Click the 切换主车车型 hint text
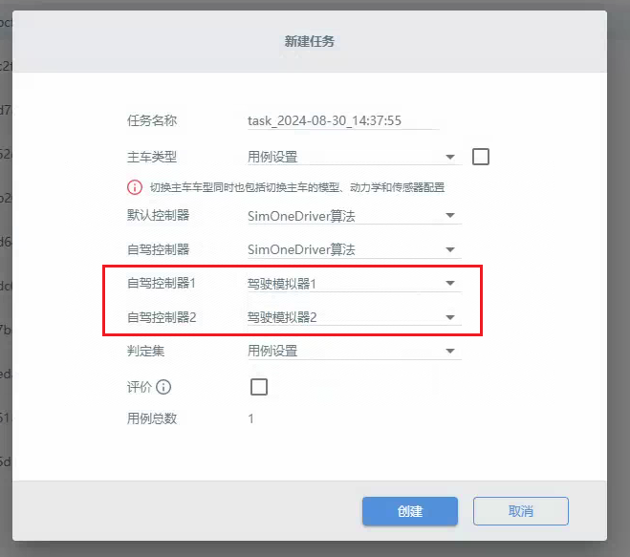The image size is (630, 557). 296,187
